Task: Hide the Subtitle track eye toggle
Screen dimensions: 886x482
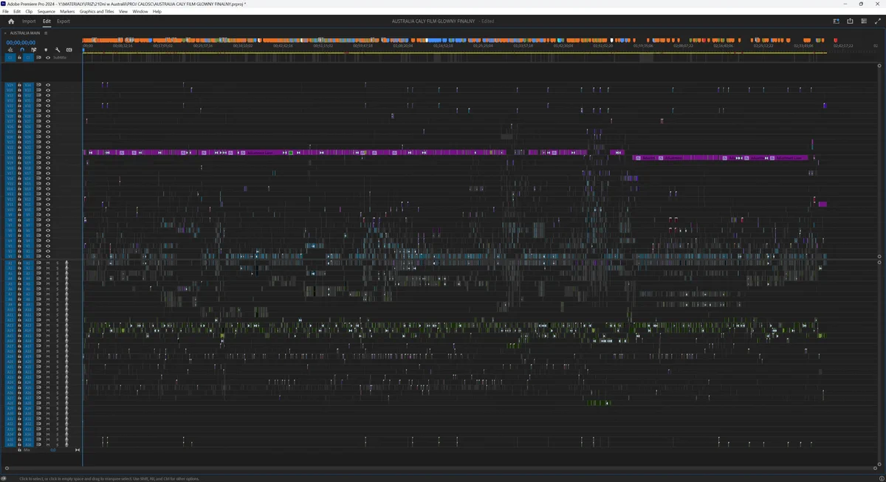Action: (x=48, y=58)
